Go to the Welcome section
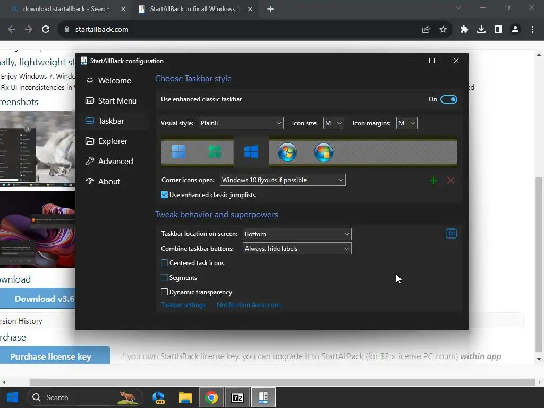Image resolution: width=544 pixels, height=408 pixels. 114,81
